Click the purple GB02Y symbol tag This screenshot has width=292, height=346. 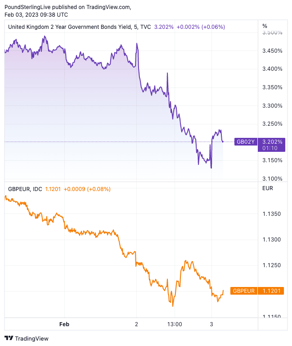coord(247,142)
